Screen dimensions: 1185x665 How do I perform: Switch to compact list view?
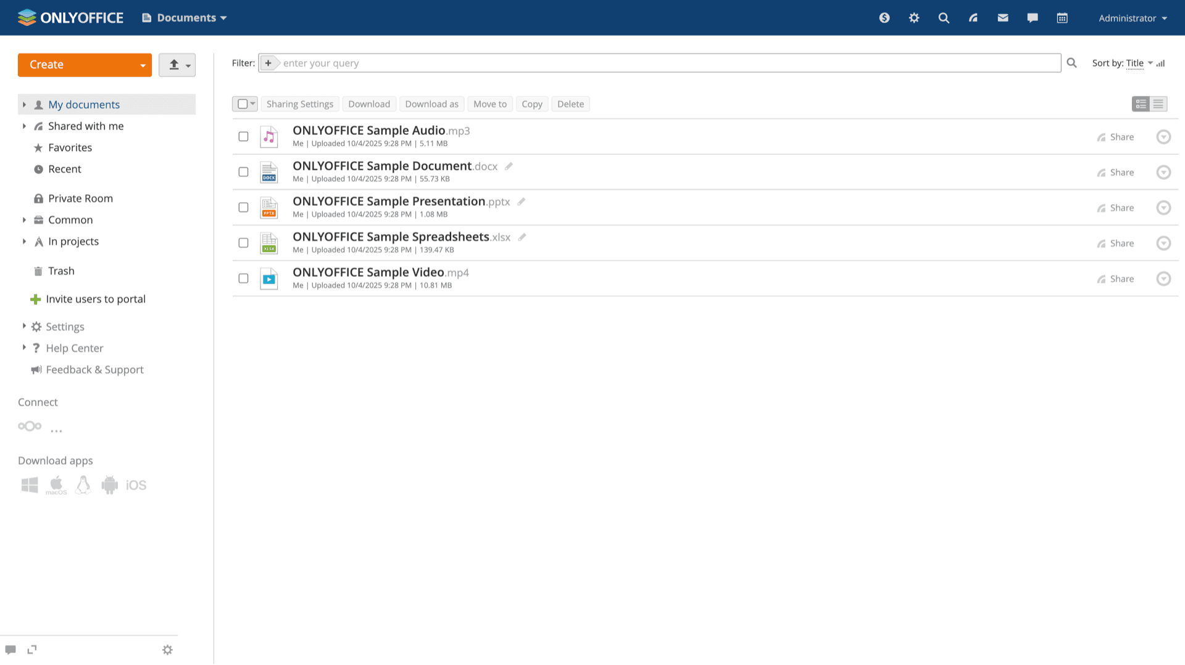click(1158, 104)
